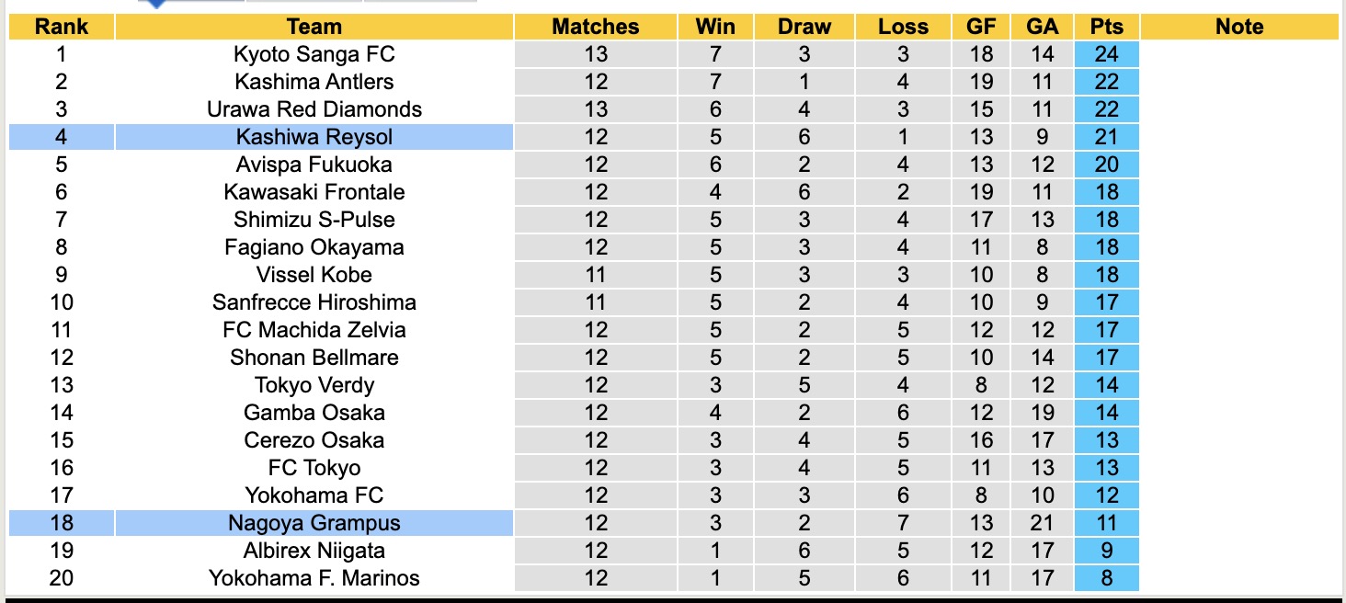
Task: Click the Nagoya Grampus team name
Action: [314, 523]
